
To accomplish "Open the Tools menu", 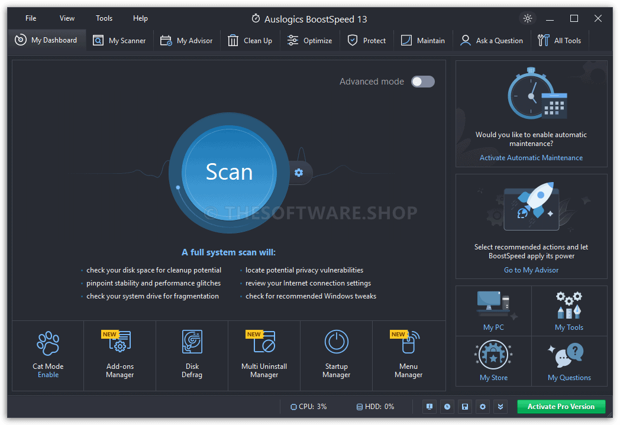I will coord(104,18).
